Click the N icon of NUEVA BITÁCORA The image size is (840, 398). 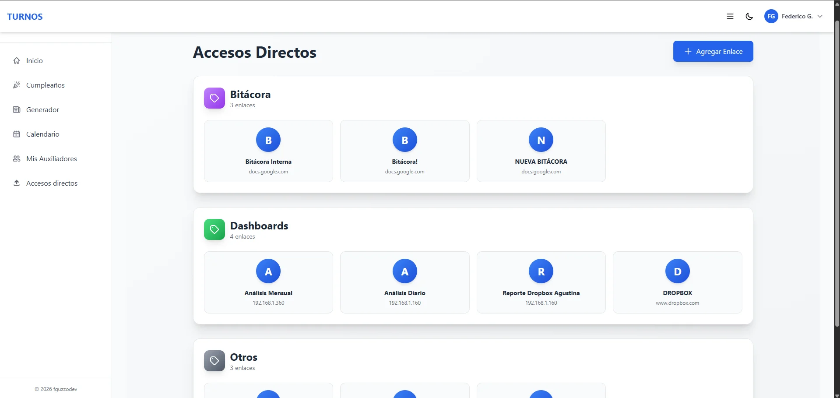tap(541, 140)
